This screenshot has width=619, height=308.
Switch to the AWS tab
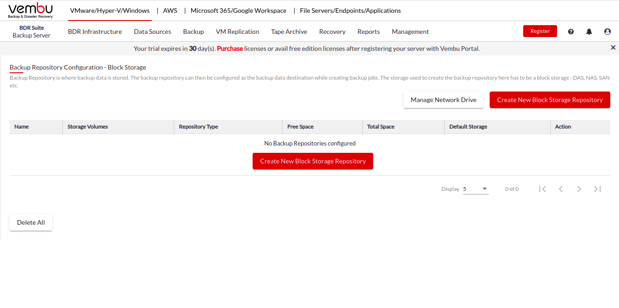coord(170,11)
